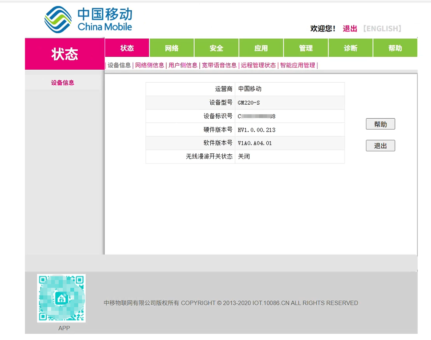The width and height of the screenshot is (431, 340).
Task: Click the APP QR code image
Action: (x=61, y=298)
